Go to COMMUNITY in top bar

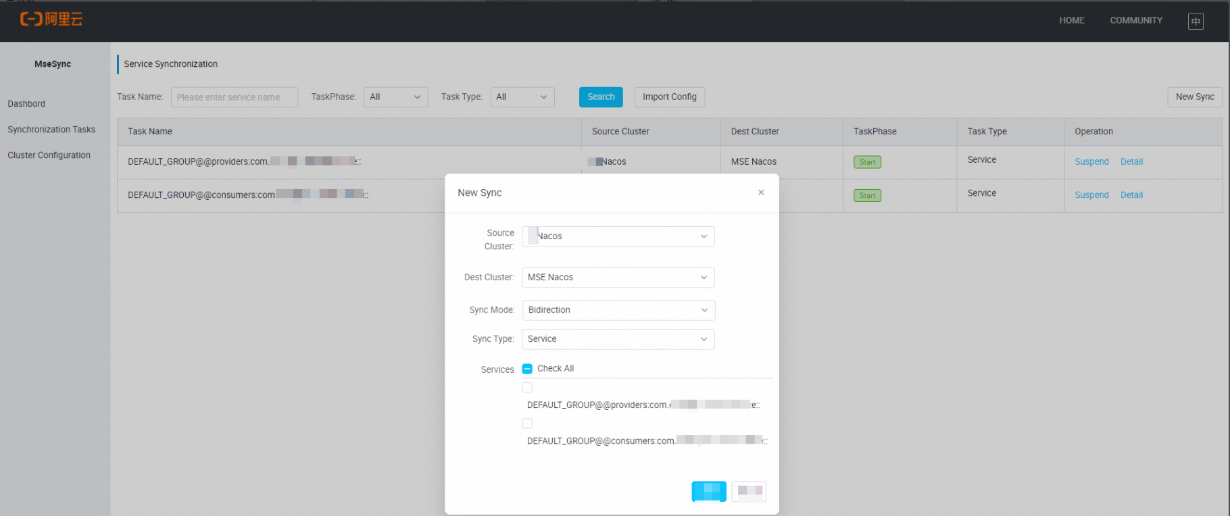1136,20
